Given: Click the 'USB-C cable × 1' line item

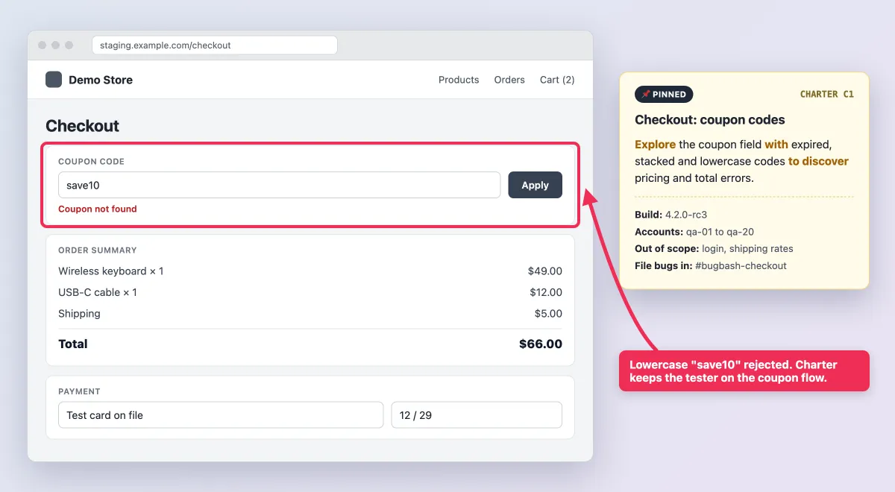Looking at the screenshot, I should tap(98, 292).
